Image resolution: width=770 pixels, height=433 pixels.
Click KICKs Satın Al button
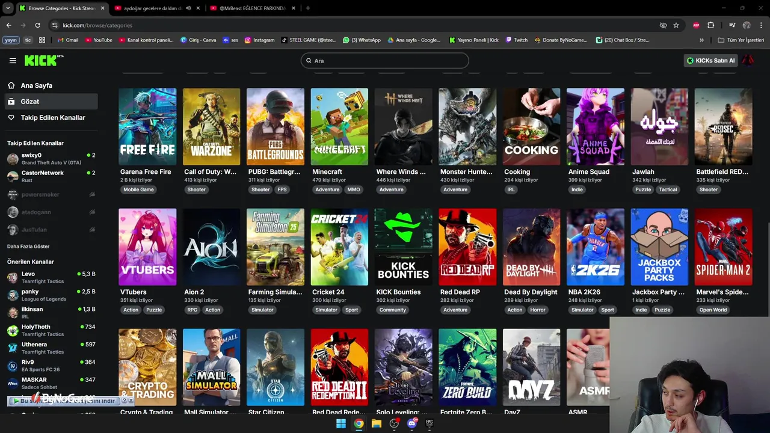pos(711,60)
